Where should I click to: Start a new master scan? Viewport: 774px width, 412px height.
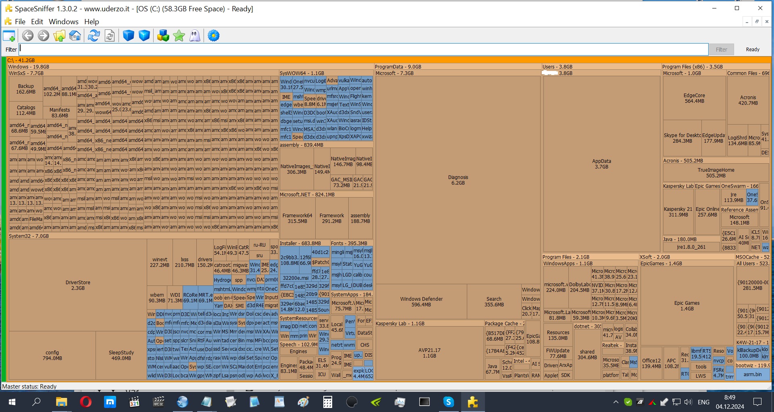(x=94, y=36)
